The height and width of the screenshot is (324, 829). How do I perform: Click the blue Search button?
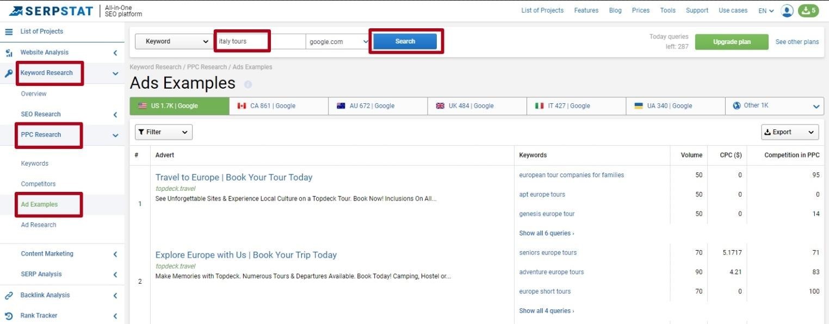pos(405,41)
